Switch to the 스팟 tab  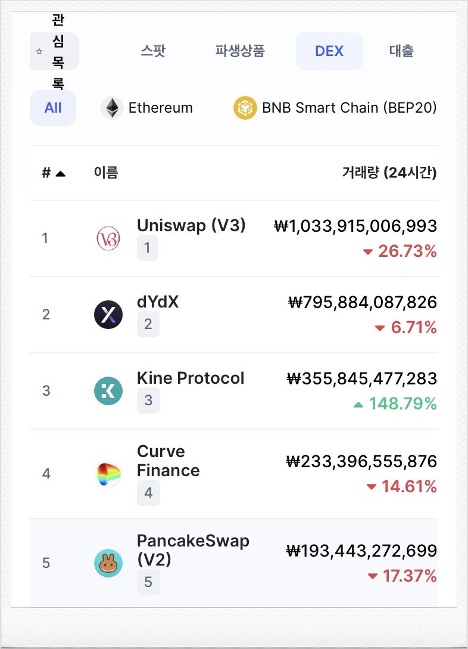[x=154, y=51]
